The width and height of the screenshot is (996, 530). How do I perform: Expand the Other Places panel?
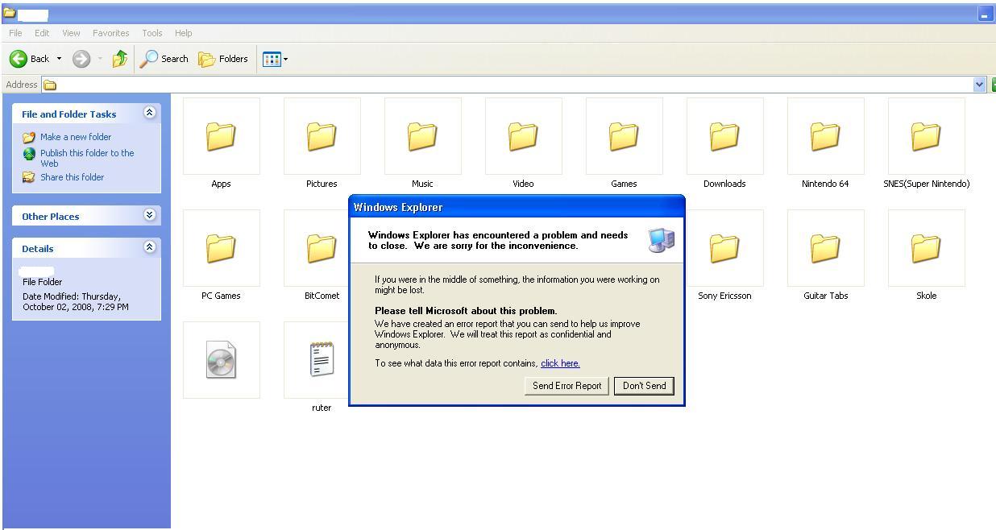tap(149, 215)
